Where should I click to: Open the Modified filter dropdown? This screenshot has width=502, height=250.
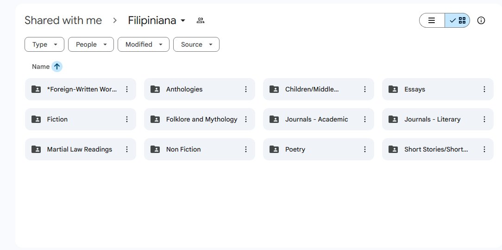144,44
